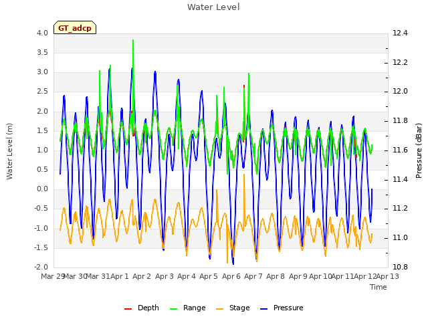Click the -2.0 left axis value
428x321 pixels.
pyautogui.click(x=41, y=267)
